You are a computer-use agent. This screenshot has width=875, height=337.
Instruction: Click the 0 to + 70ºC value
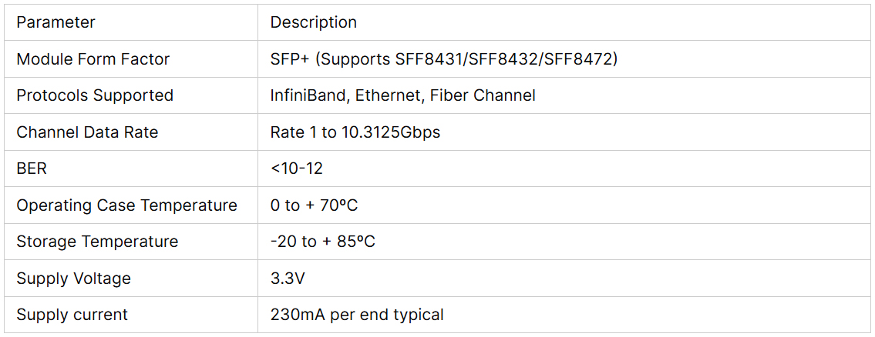[314, 205]
